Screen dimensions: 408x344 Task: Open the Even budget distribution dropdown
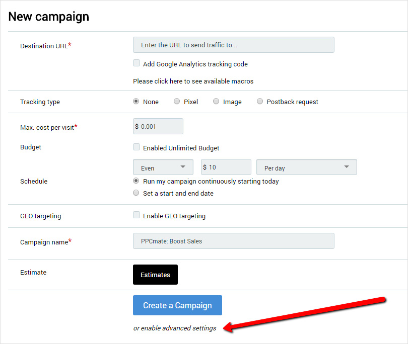pos(163,167)
